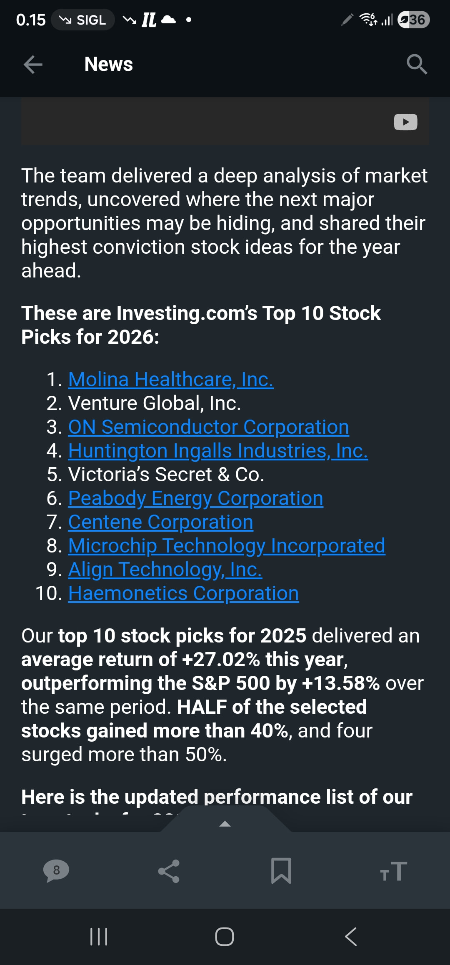
Task: Open the comments bubble showing 8
Action: point(56,870)
